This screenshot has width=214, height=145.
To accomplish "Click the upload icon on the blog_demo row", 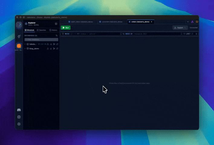I will coord(48,49).
